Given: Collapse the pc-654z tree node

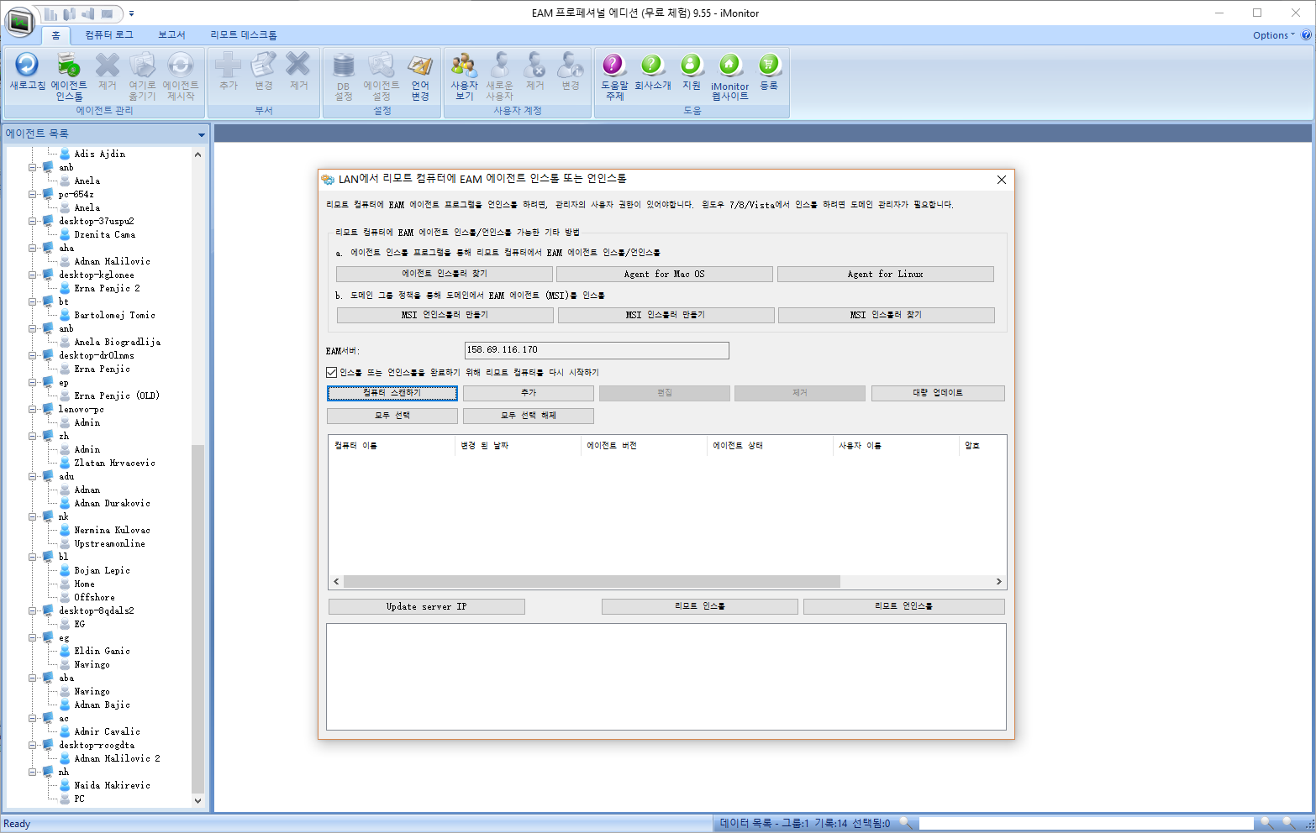Looking at the screenshot, I should 33,194.
